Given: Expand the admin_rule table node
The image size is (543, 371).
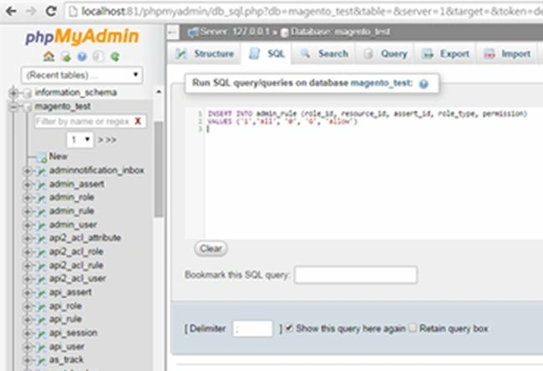Looking at the screenshot, I should pyautogui.click(x=27, y=211).
